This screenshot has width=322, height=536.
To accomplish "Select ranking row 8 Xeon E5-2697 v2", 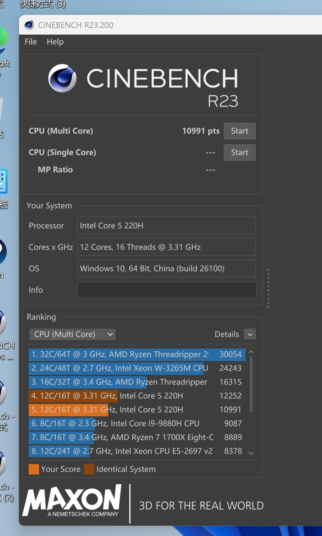I will click(137, 451).
